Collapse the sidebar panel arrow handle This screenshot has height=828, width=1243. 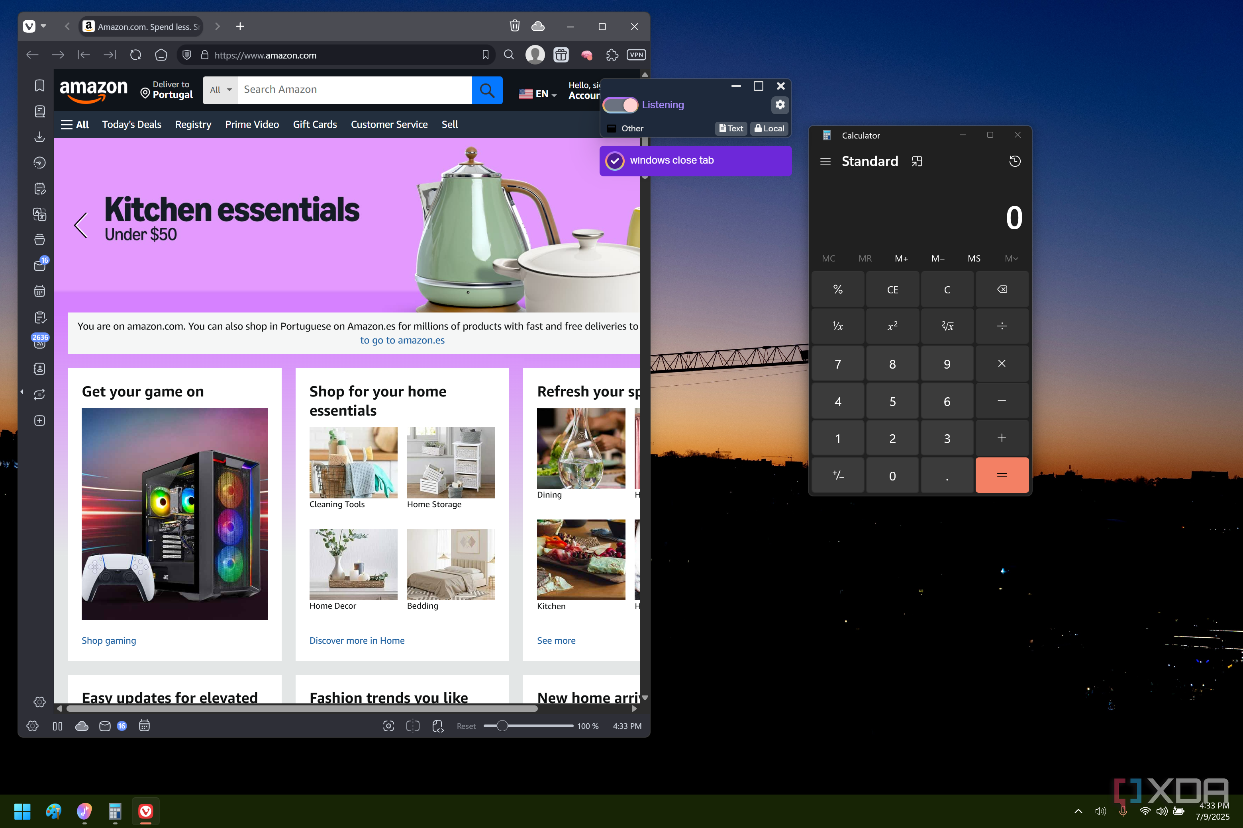(22, 392)
